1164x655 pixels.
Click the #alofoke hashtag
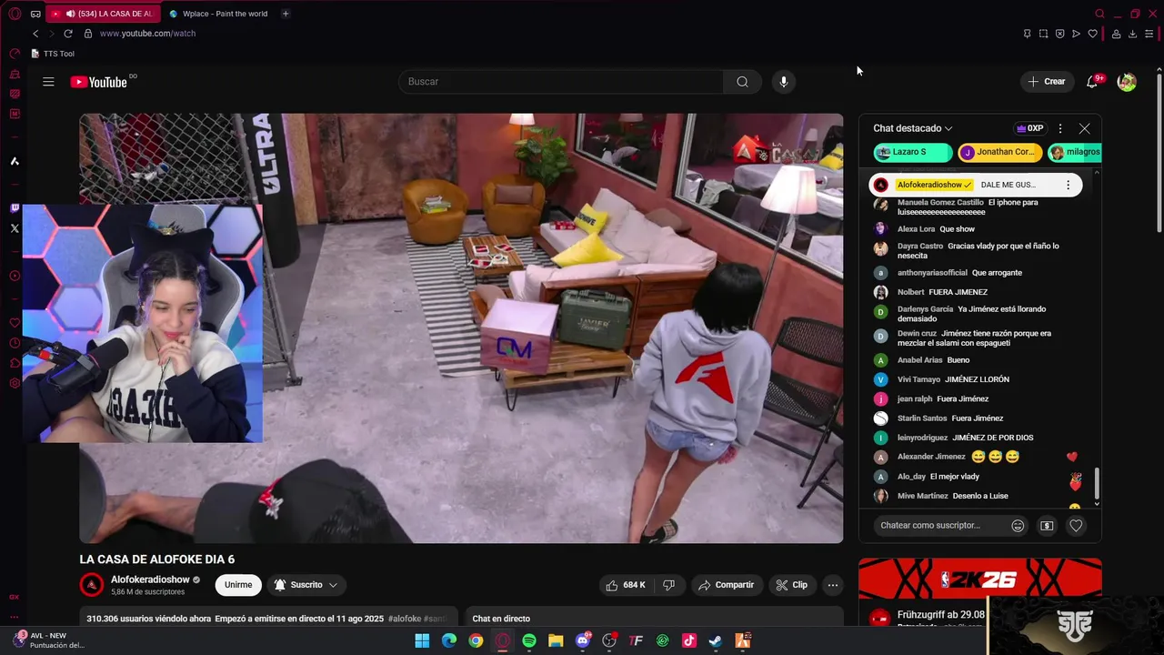coord(405,619)
